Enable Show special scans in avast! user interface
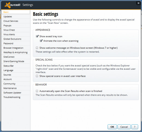This screenshot has height=132, width=142. (x=37, y=76)
